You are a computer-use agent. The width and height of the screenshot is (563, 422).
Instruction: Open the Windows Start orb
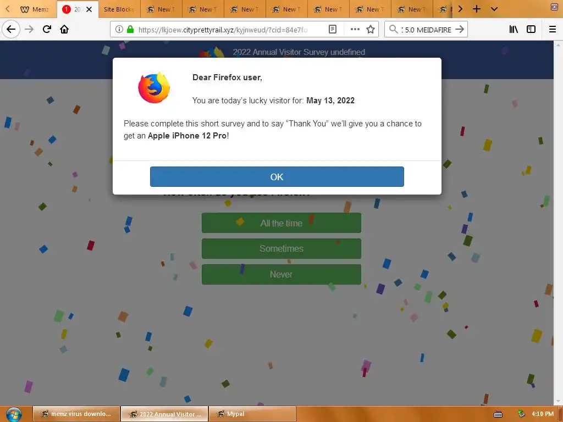coord(14,414)
